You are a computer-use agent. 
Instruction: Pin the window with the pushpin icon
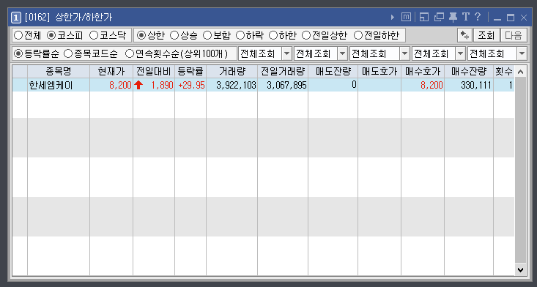click(453, 17)
